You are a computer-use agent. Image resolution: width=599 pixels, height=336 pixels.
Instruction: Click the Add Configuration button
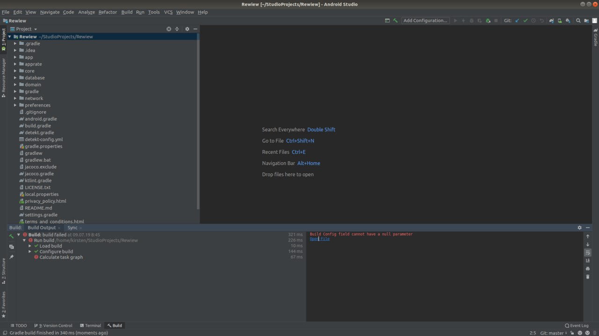[425, 21]
